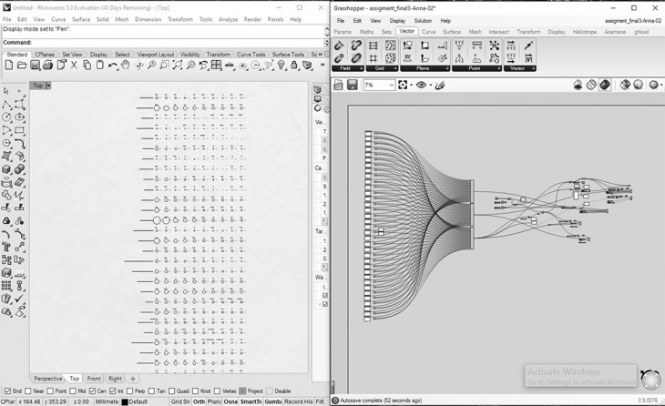This screenshot has width=665, height=406.
Task: Click the Grasshopper zoom extents icon
Action: [x=404, y=85]
